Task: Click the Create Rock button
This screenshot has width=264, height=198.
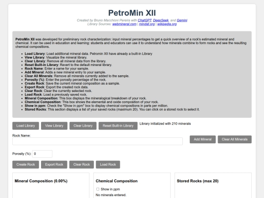Action: pyautogui.click(x=25, y=164)
